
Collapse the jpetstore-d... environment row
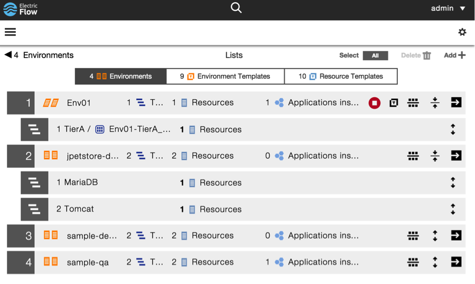[x=435, y=156]
